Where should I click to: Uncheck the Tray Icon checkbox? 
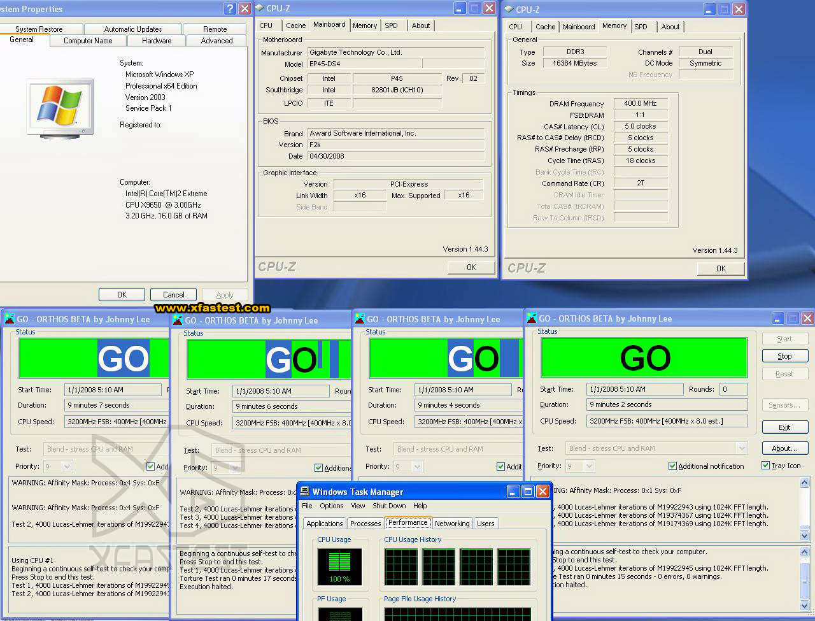coord(765,466)
